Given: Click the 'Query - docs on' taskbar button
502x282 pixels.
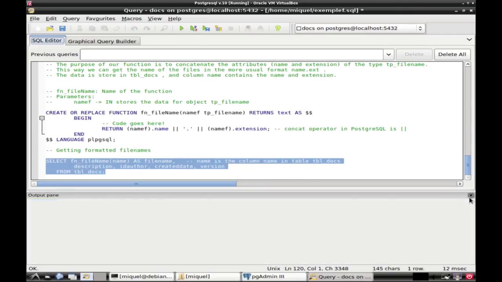Looking at the screenshot, I should [x=340, y=277].
